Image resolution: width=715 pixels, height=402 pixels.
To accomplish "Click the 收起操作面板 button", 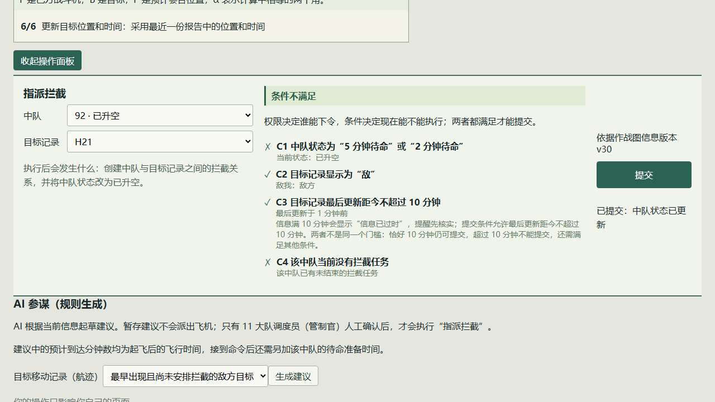I will [x=47, y=60].
